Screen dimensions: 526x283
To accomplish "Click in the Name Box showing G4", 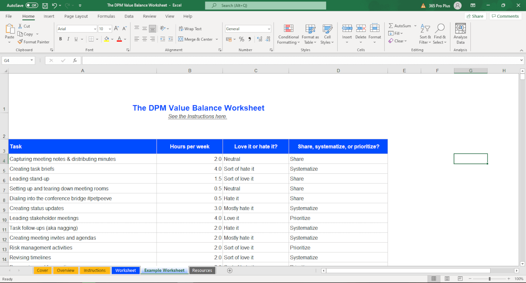I will (18, 61).
